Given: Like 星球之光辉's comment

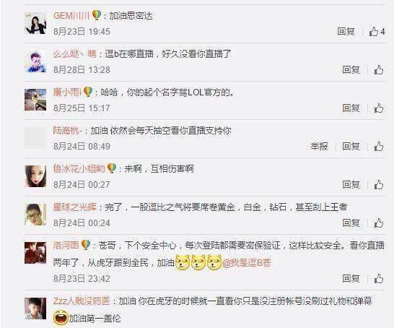Looking at the screenshot, I should (379, 223).
